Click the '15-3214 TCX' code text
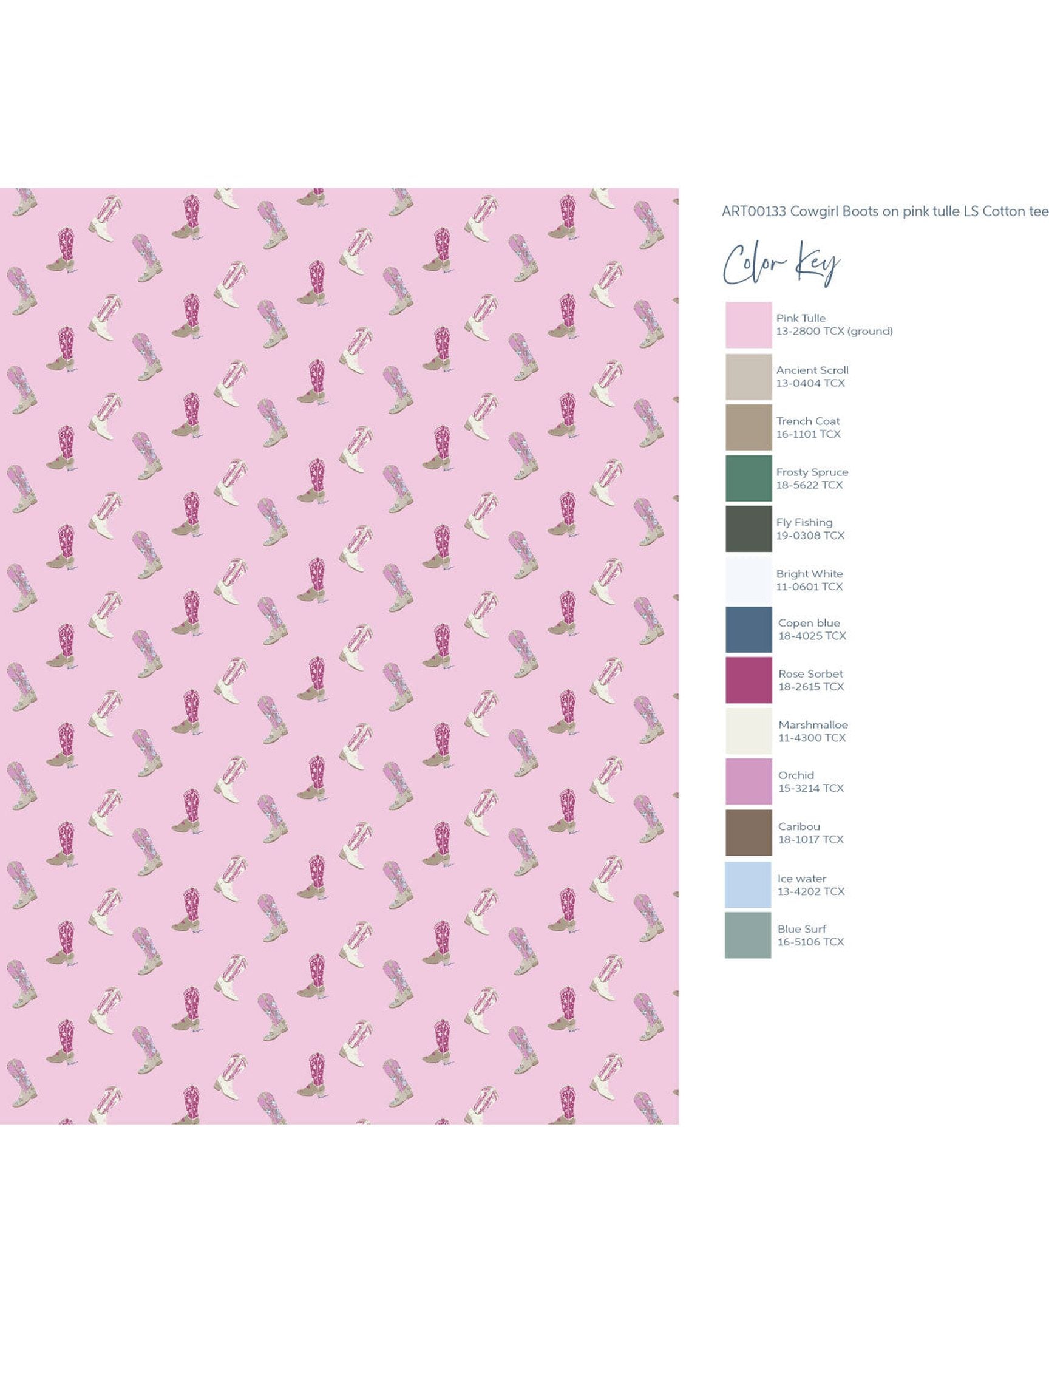Viewport: 1049px width, 1399px height. tap(810, 789)
